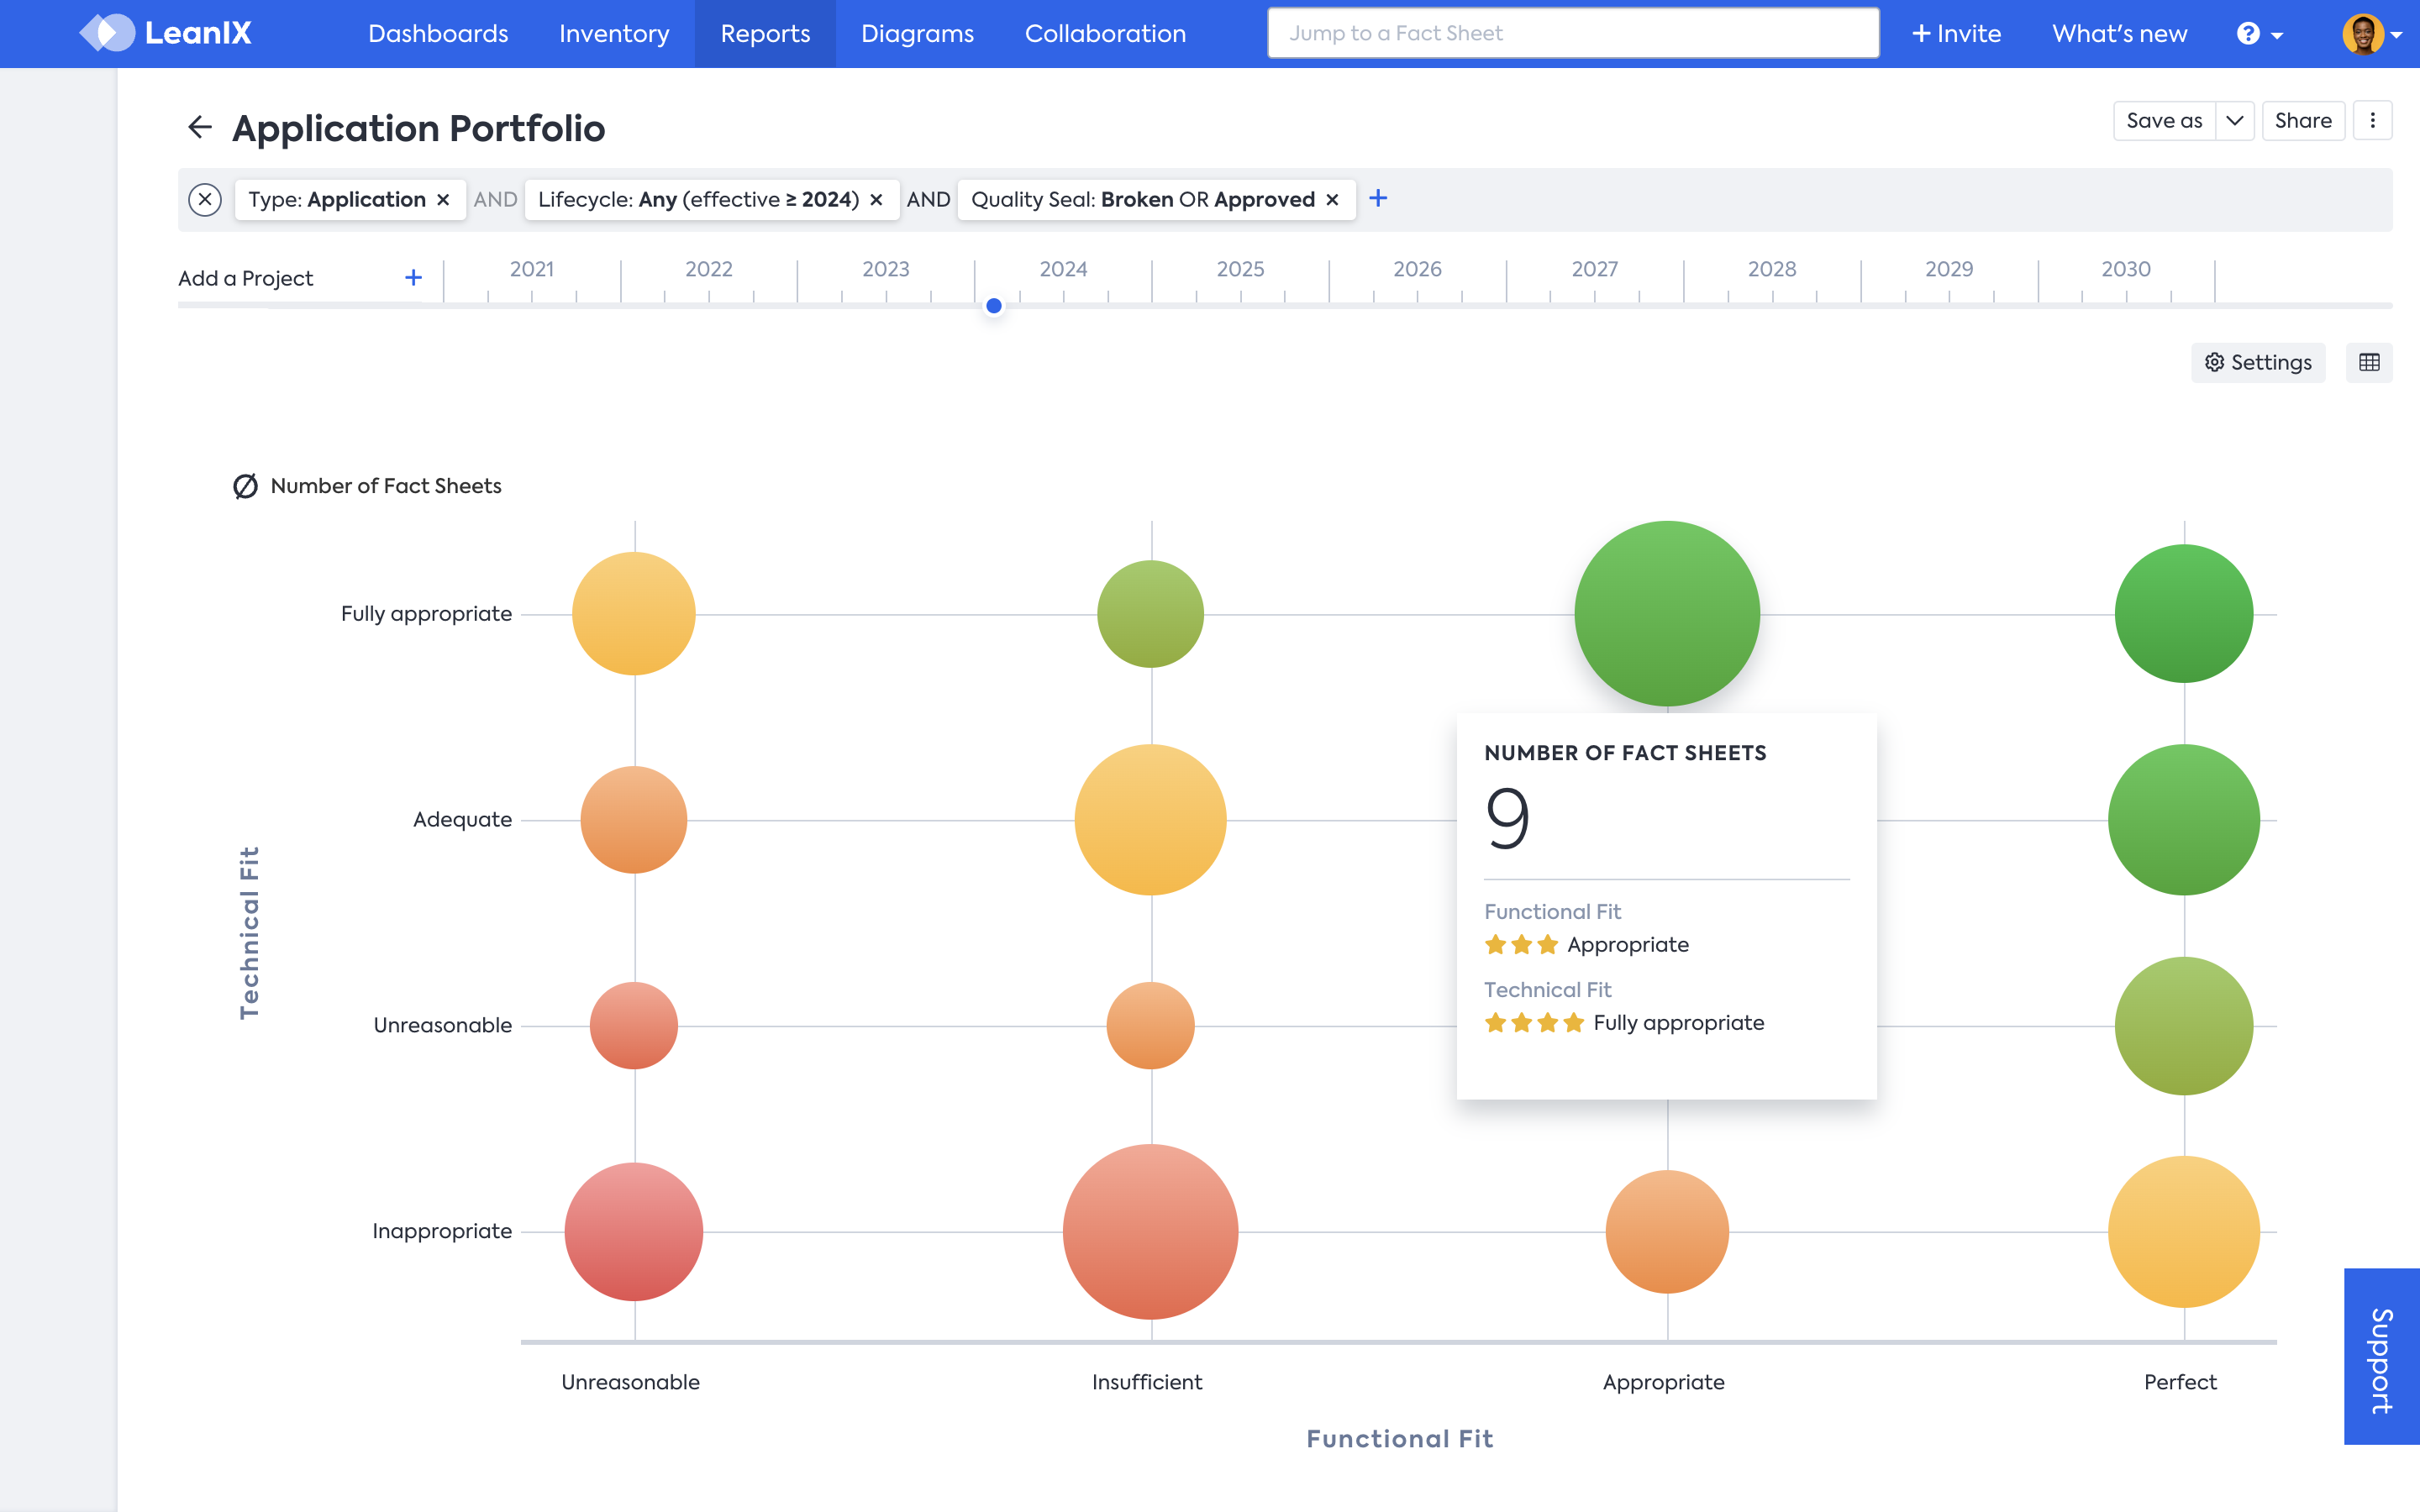This screenshot has width=2420, height=1512.
Task: Click plus icon next to Add a Project
Action: 413,278
